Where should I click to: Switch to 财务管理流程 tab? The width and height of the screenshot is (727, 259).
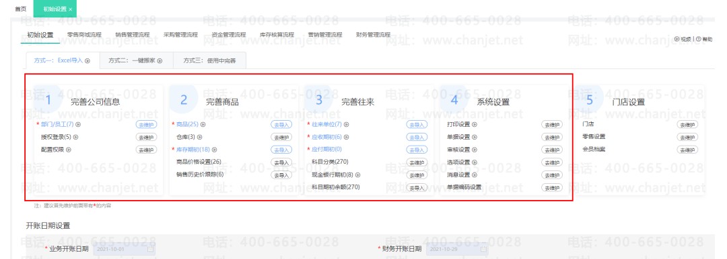tap(373, 35)
